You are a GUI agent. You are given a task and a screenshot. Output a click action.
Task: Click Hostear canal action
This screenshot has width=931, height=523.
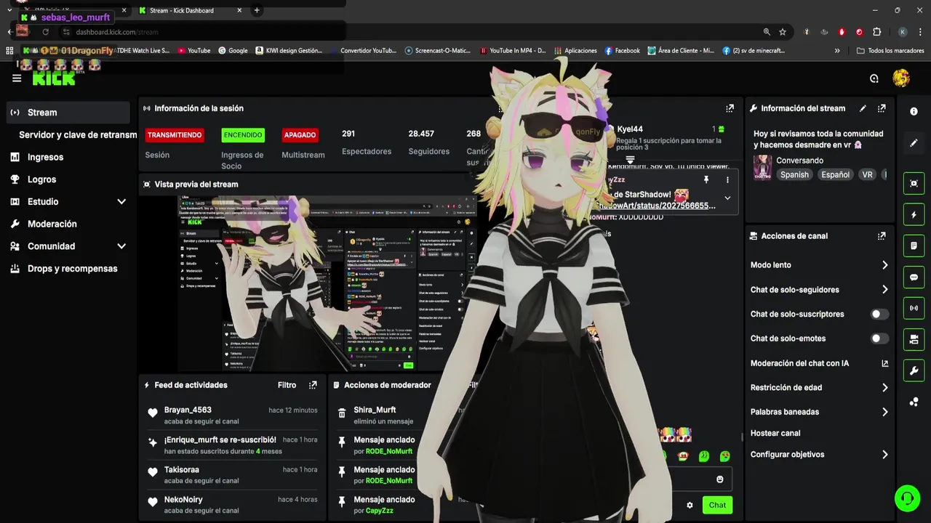coord(775,433)
